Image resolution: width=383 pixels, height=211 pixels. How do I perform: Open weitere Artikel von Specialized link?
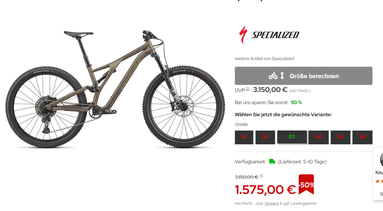point(264,58)
